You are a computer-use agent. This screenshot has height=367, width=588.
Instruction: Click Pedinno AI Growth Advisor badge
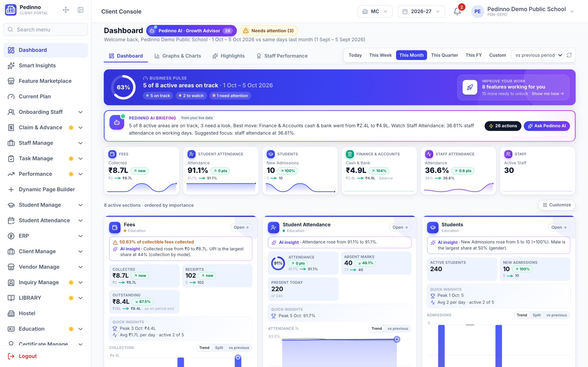click(x=191, y=31)
